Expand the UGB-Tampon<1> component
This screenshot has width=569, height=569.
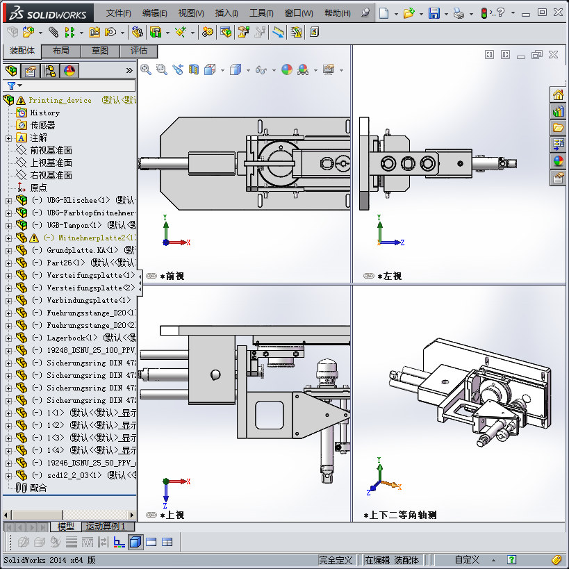pos(9,226)
